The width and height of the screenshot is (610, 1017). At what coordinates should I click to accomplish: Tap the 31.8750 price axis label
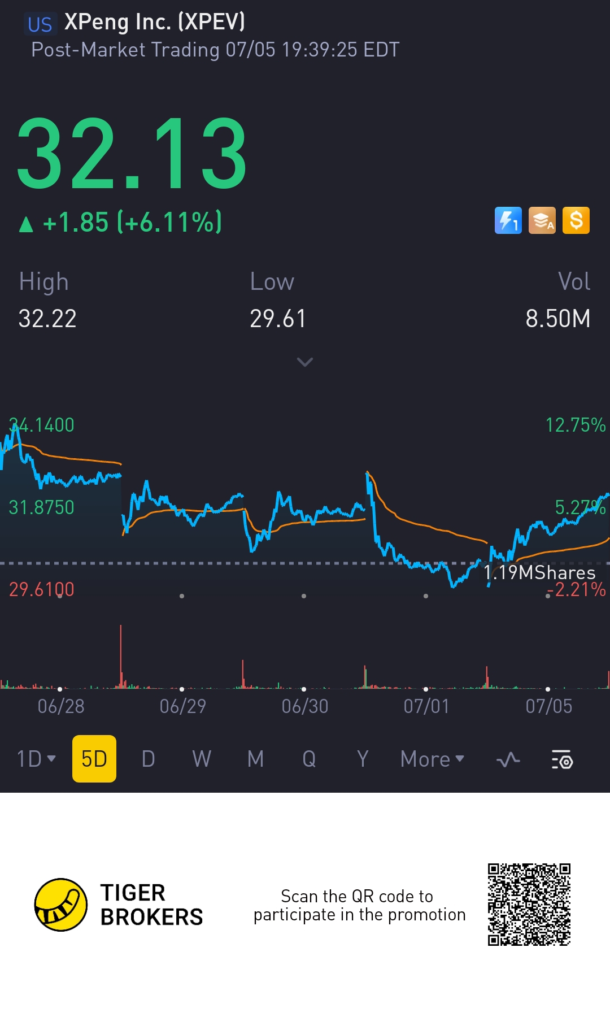41,507
